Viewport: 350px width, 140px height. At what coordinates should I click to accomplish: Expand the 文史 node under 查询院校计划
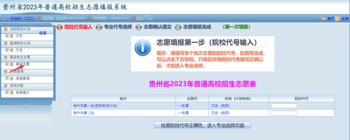point(7,50)
